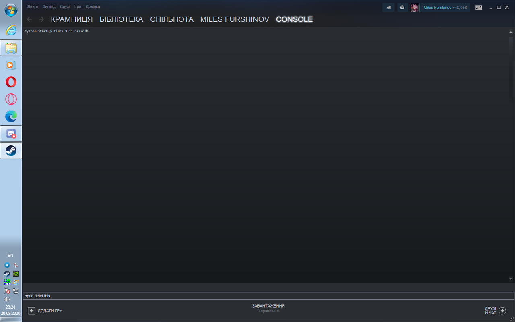
Task: Click the Show desktop strip
Action: [x=11, y=320]
